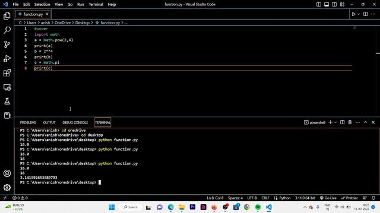
Task: Open the Windows Start button
Action: coord(112,207)
